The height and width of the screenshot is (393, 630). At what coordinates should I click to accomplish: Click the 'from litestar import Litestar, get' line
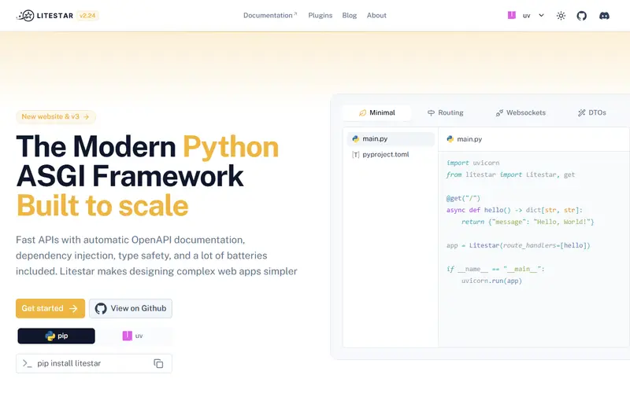510,174
